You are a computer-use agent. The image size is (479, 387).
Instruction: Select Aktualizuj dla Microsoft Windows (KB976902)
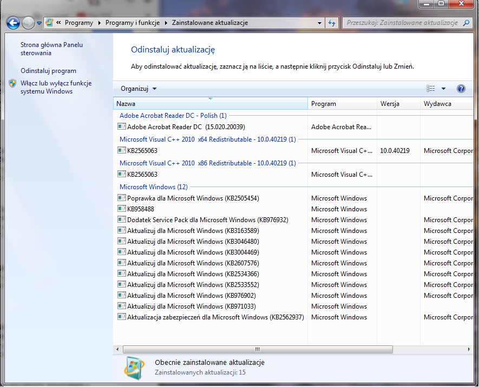[x=192, y=296]
